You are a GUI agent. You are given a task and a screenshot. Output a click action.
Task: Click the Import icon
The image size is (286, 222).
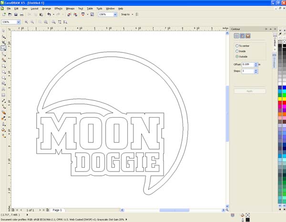pos(69,14)
